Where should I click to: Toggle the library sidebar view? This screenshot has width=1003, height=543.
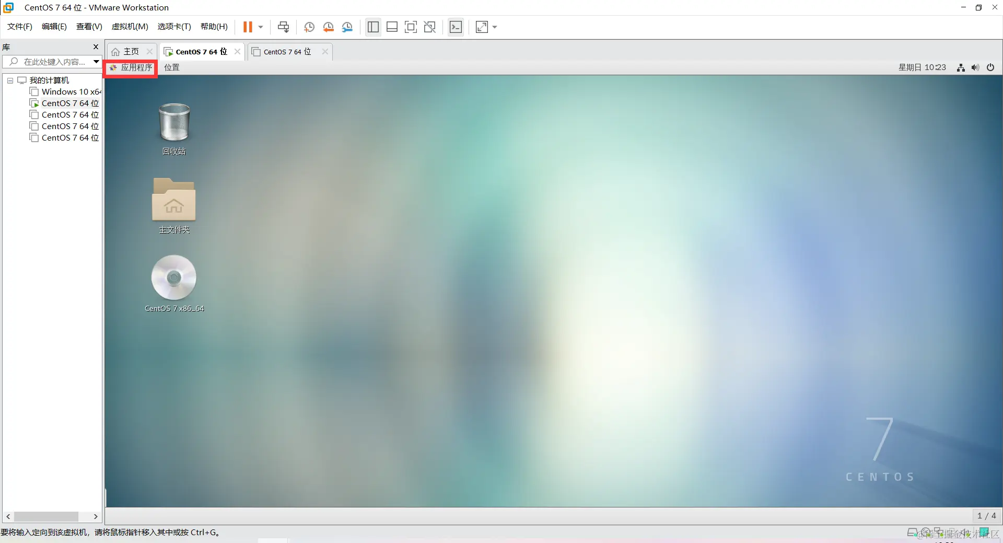pos(373,27)
